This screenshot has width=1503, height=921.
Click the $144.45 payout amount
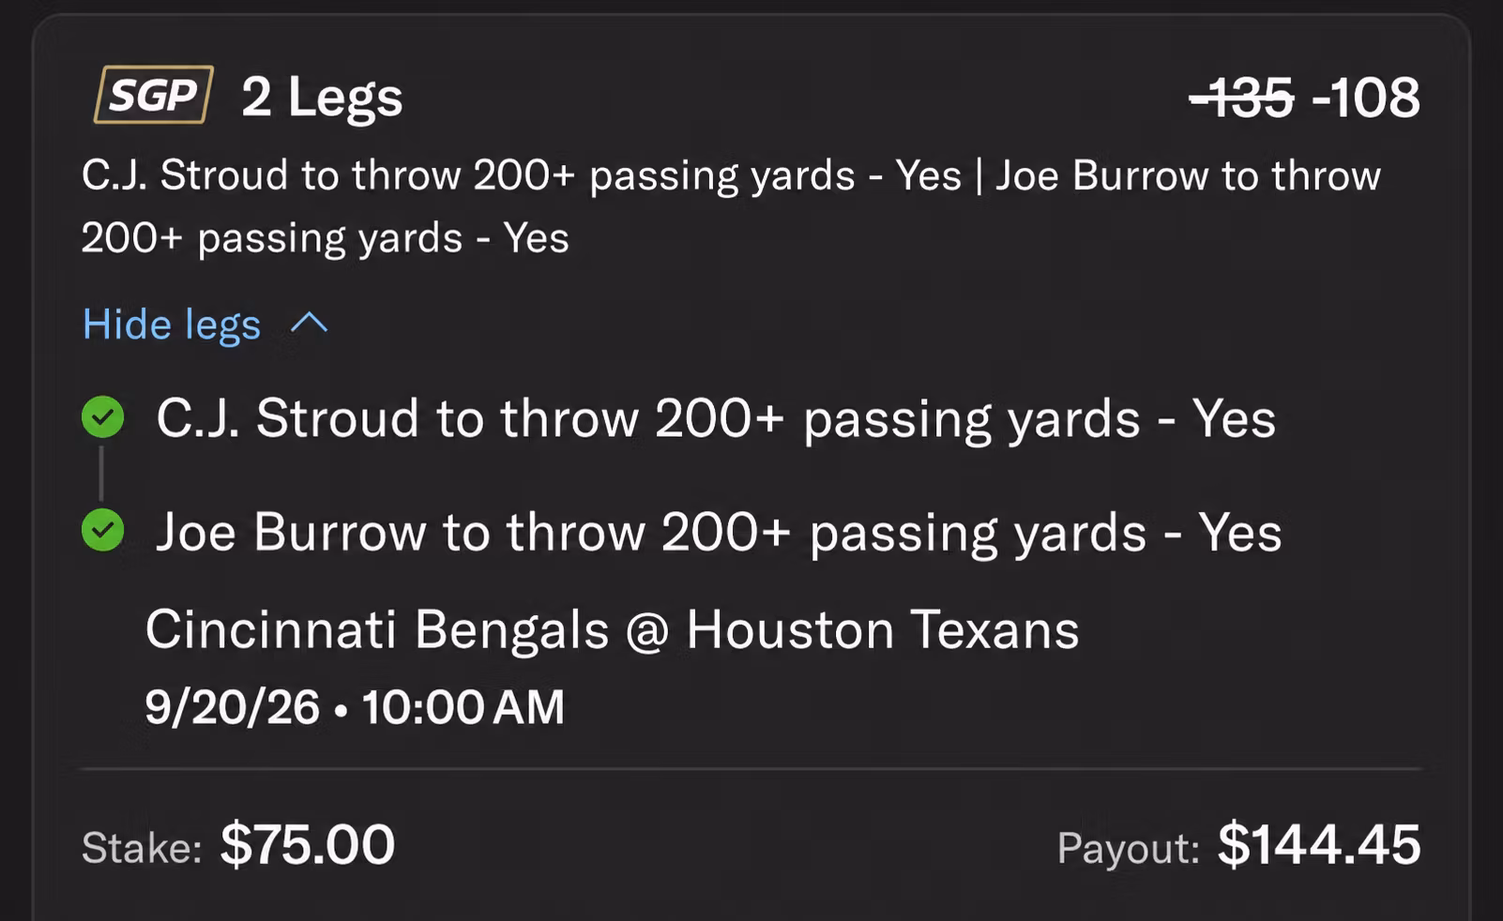1319,845
